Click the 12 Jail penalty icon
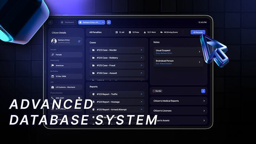The width and height of the screenshot is (256, 144). click(x=116, y=32)
